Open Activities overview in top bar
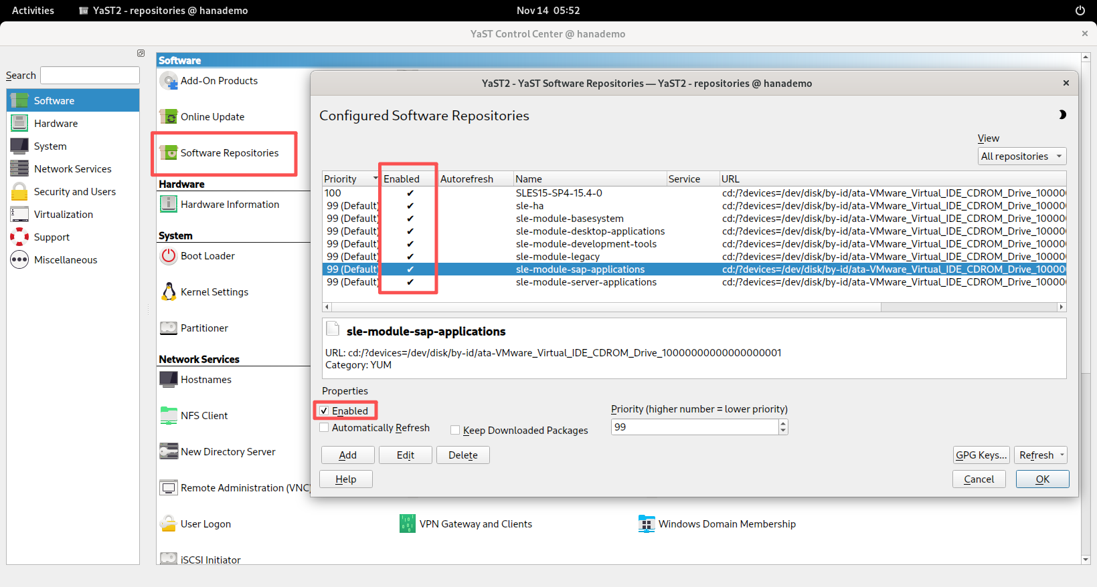The image size is (1097, 587). (x=33, y=11)
